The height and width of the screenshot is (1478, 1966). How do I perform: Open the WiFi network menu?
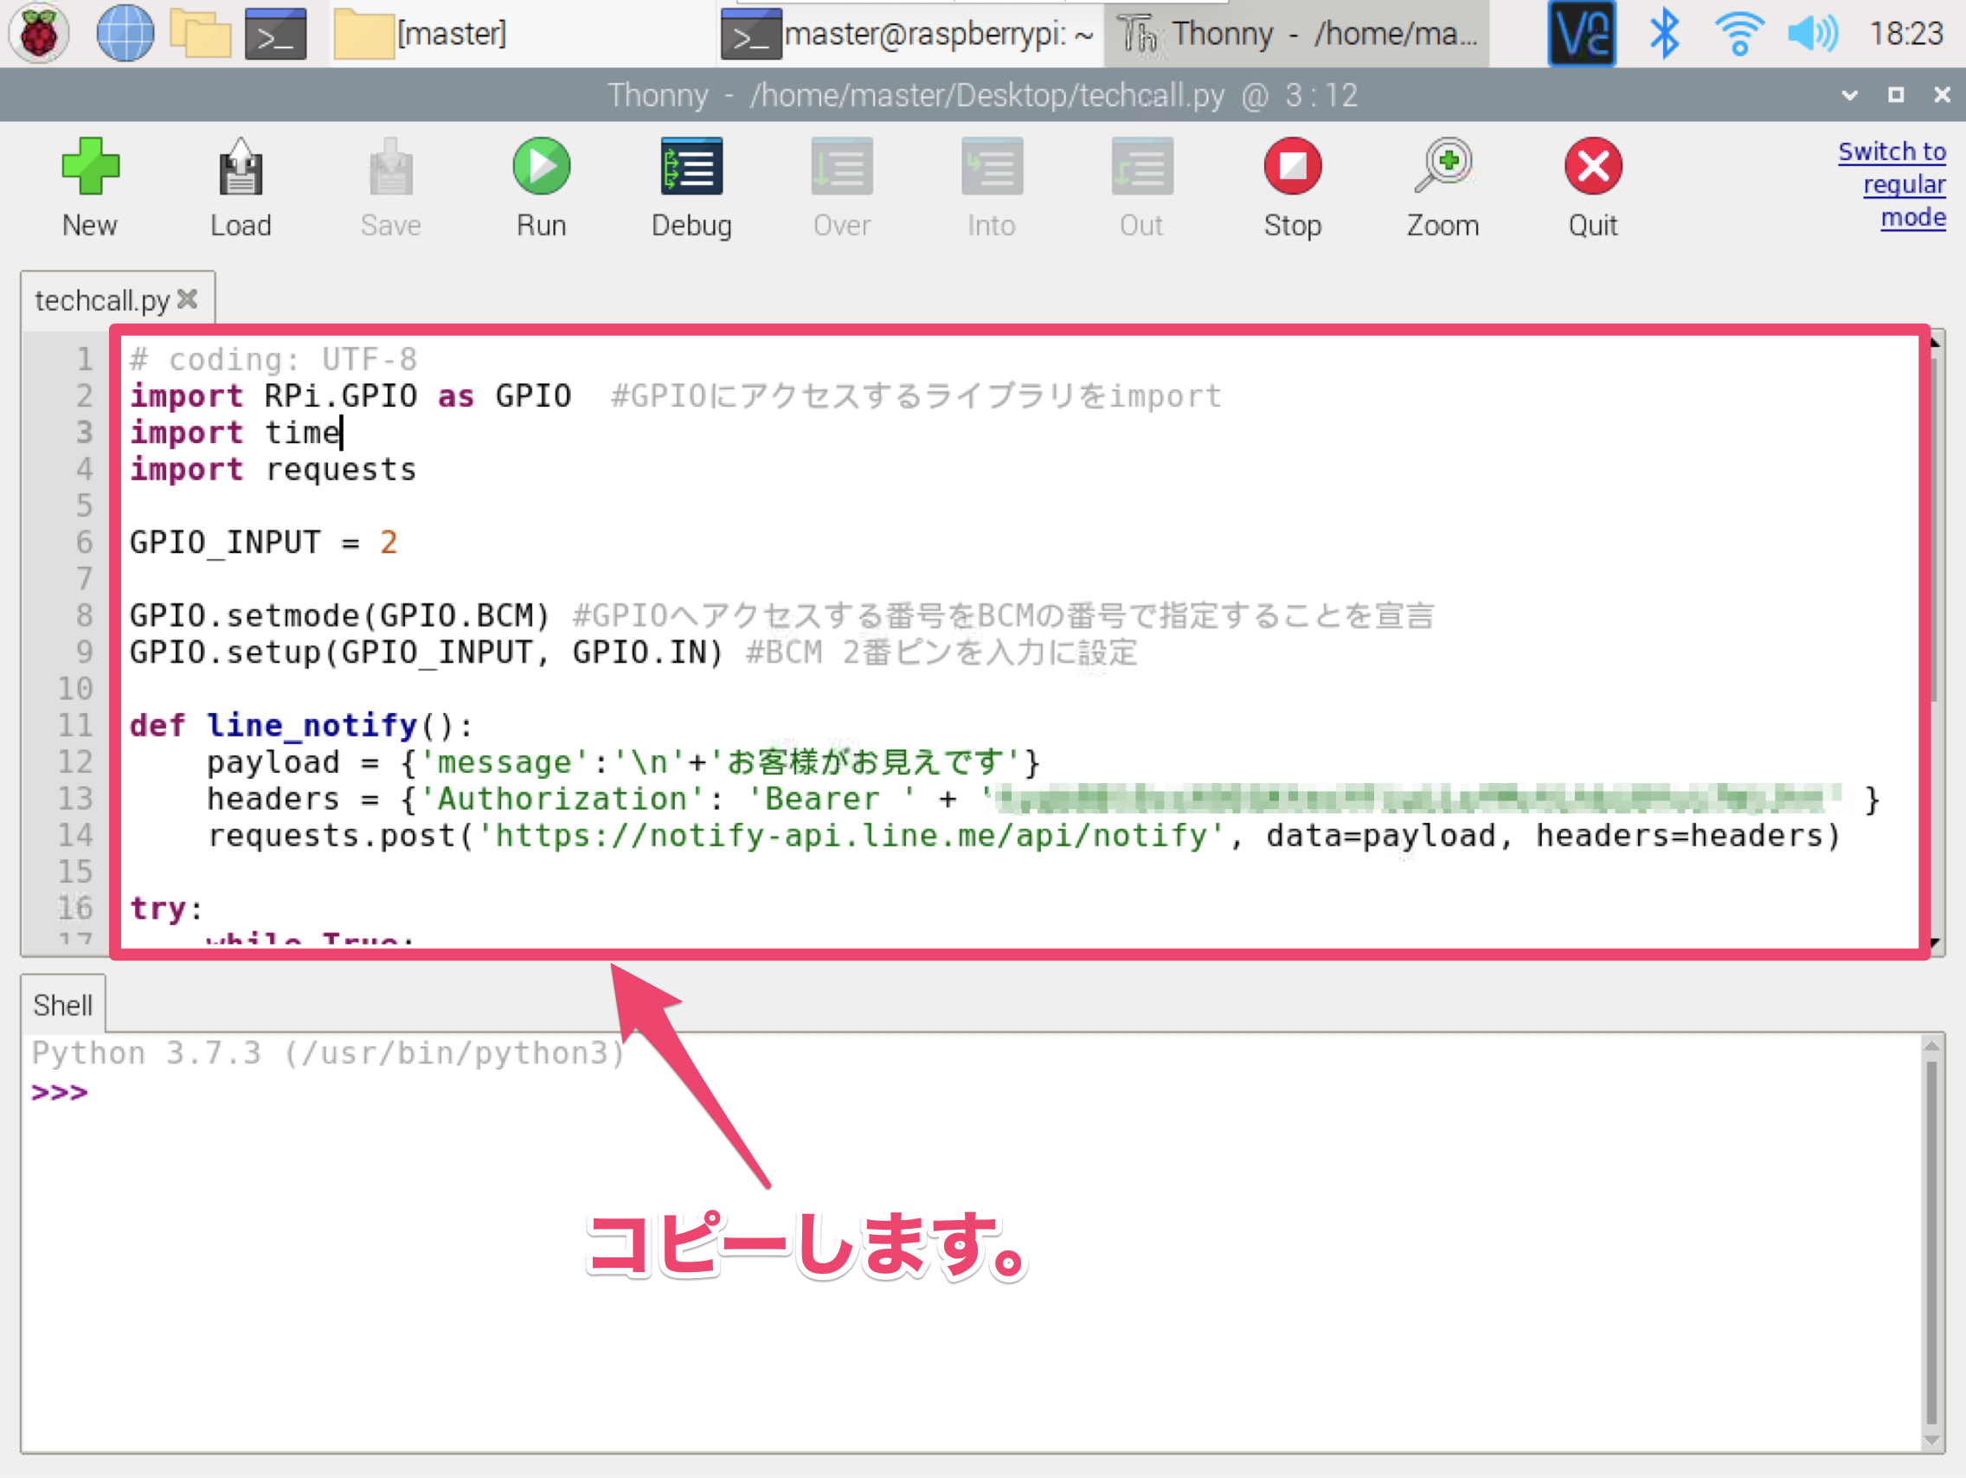[x=1738, y=34]
